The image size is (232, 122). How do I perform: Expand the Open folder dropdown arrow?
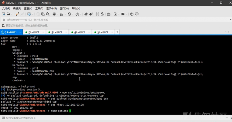click(12, 14)
